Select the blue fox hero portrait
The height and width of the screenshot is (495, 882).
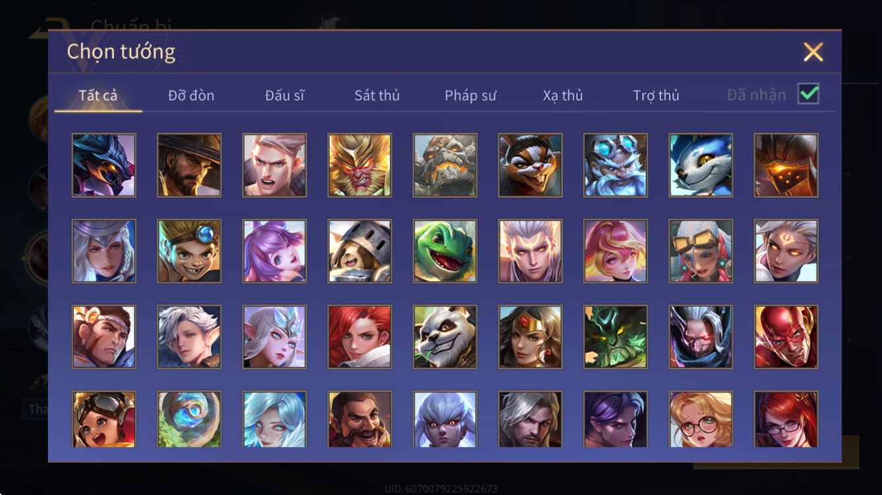tap(701, 165)
